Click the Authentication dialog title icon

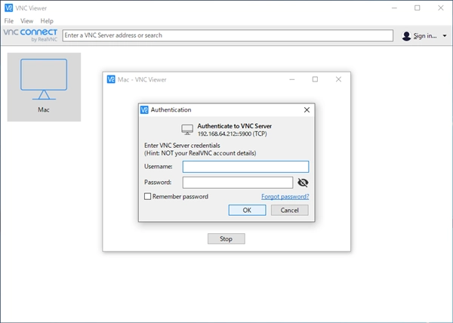click(144, 109)
